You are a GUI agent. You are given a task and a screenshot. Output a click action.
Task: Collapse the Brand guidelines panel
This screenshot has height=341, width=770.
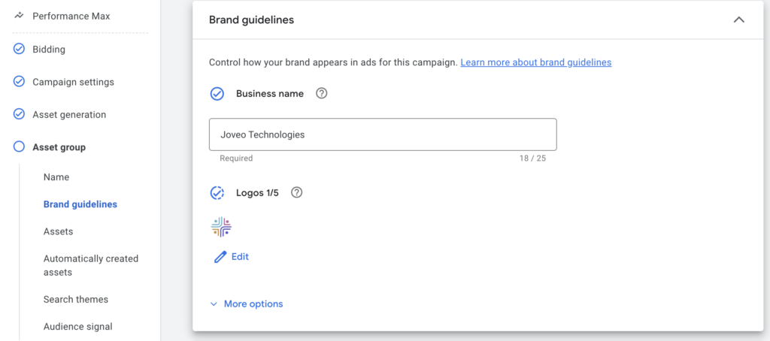(x=738, y=20)
